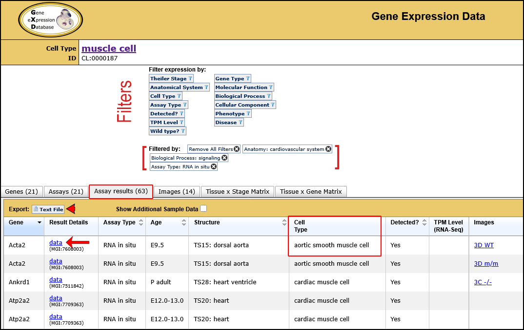This screenshot has height=330, width=524.
Task: Open the Molecular Function filter
Action: 244,87
